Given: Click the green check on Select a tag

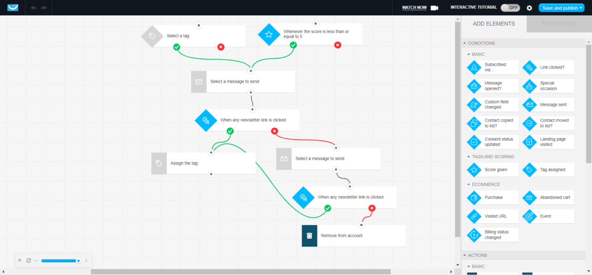Looking at the screenshot, I should tap(176, 47).
